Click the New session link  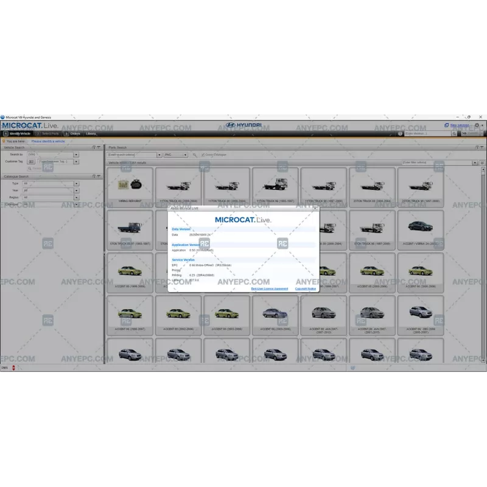[x=460, y=125]
